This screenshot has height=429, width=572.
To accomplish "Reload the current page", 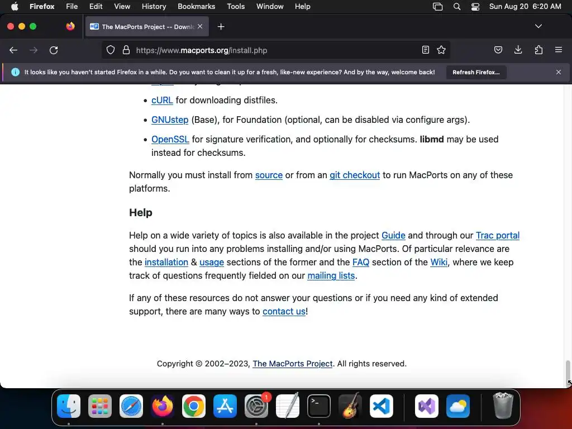I will (54, 50).
